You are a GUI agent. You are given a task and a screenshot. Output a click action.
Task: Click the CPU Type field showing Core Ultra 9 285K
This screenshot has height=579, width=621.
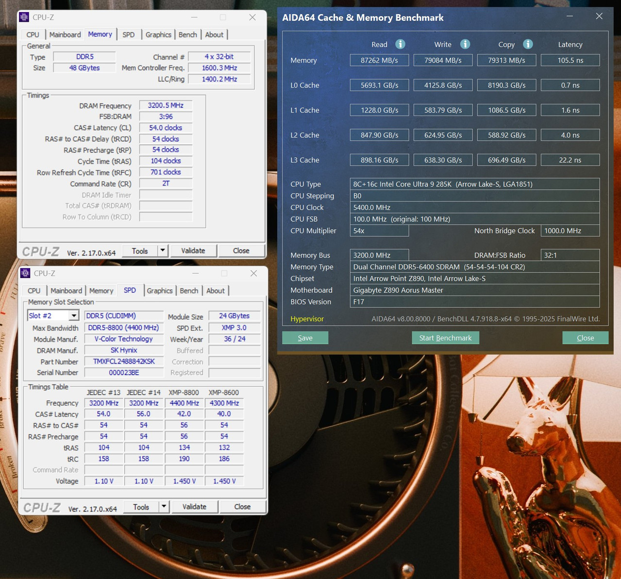point(475,184)
